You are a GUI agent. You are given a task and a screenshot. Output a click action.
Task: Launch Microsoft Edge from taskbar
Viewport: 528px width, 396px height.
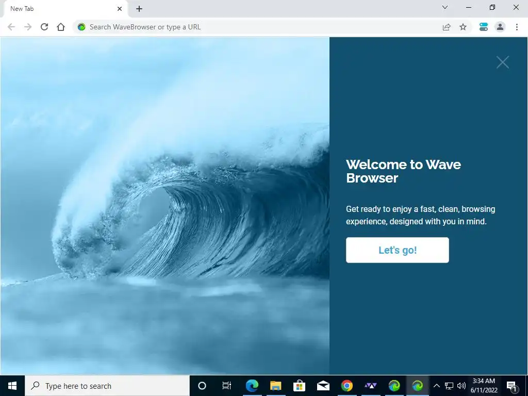click(x=252, y=386)
